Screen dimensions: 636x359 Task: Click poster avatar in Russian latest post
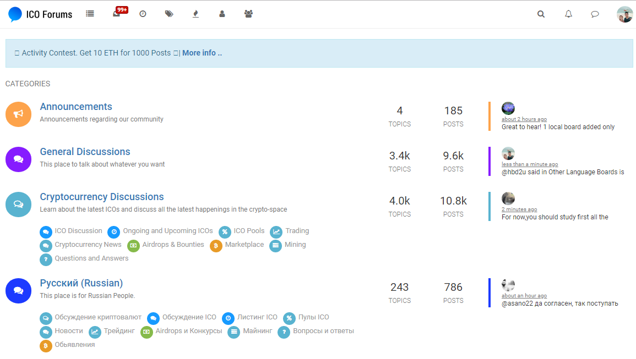pos(508,284)
